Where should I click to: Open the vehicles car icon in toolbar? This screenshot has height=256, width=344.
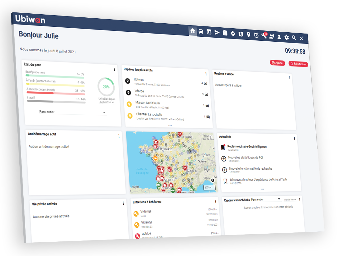point(201,32)
